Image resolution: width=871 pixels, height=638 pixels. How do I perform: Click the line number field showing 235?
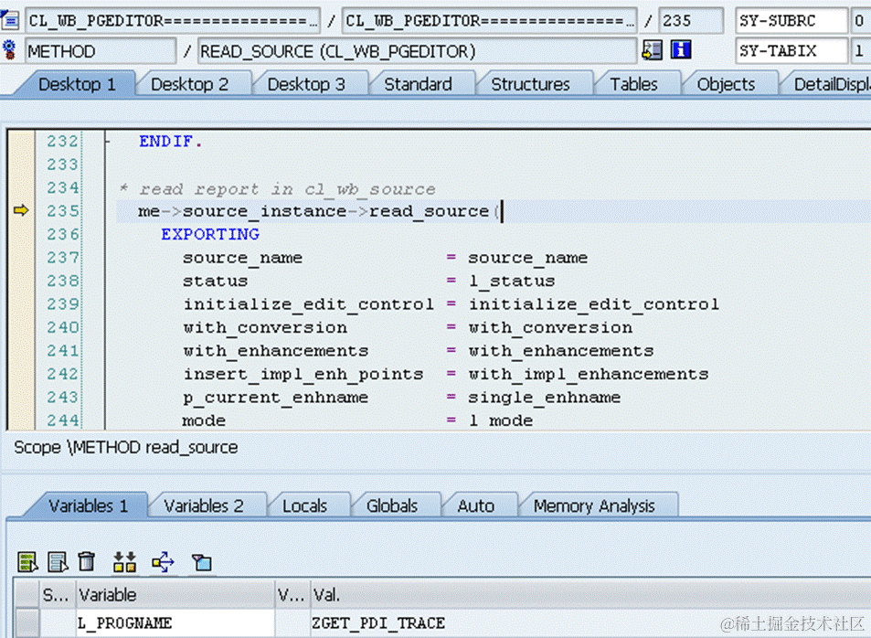[692, 20]
